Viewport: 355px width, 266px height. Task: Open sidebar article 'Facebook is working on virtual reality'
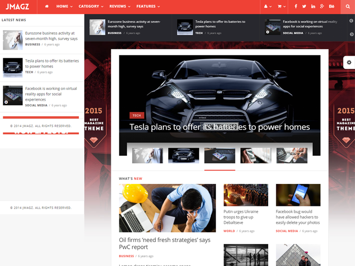(x=51, y=94)
